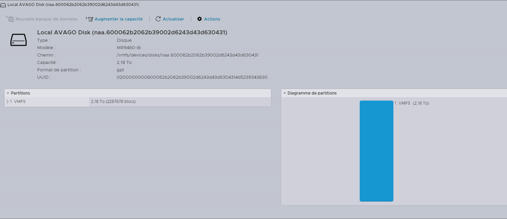Select the 1: VMFS partition name cell
This screenshot has height=219, width=507.
(x=18, y=102)
